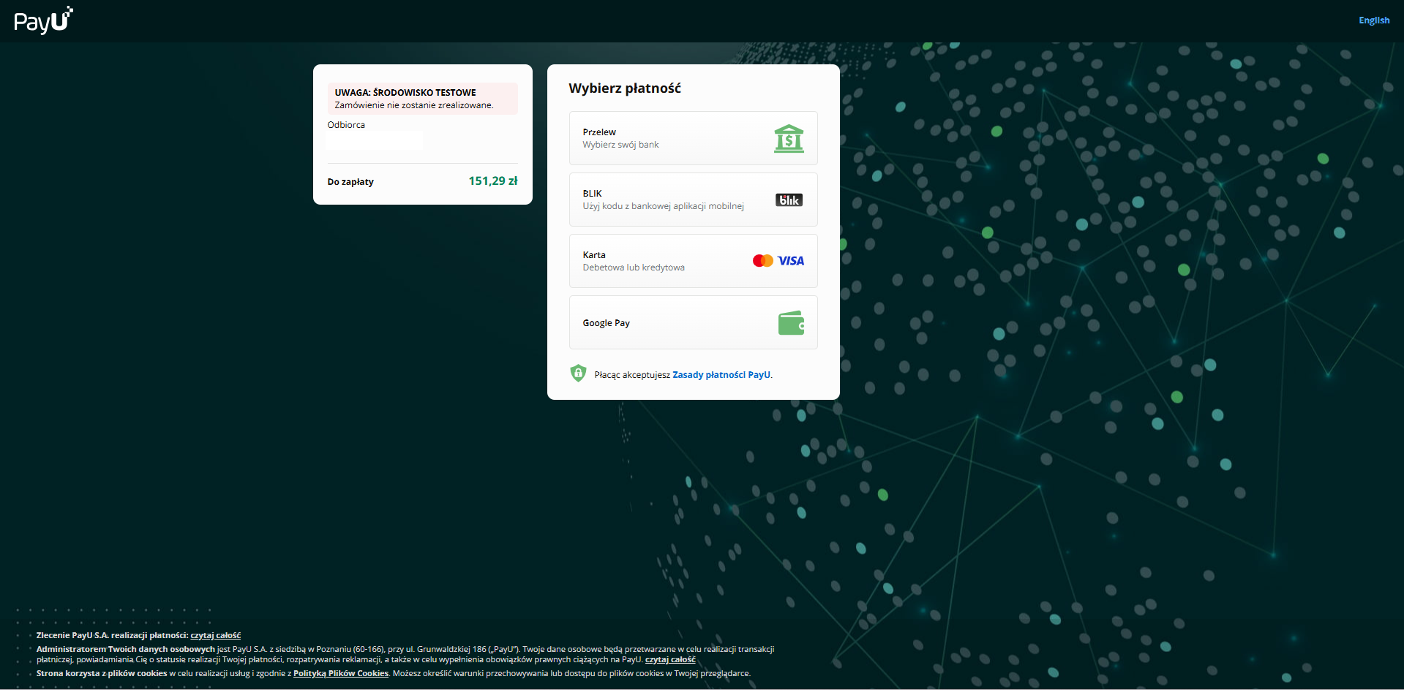Open czytaj całość link for Zlecenie PayU

point(216,636)
